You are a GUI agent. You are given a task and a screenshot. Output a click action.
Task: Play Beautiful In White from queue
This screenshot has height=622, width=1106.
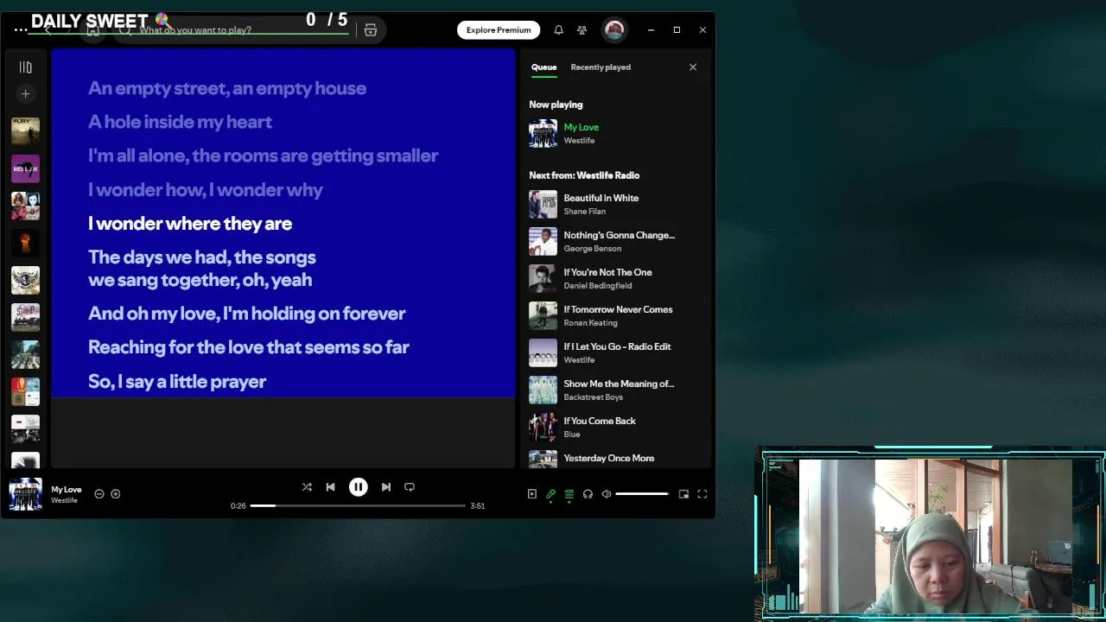(614, 205)
